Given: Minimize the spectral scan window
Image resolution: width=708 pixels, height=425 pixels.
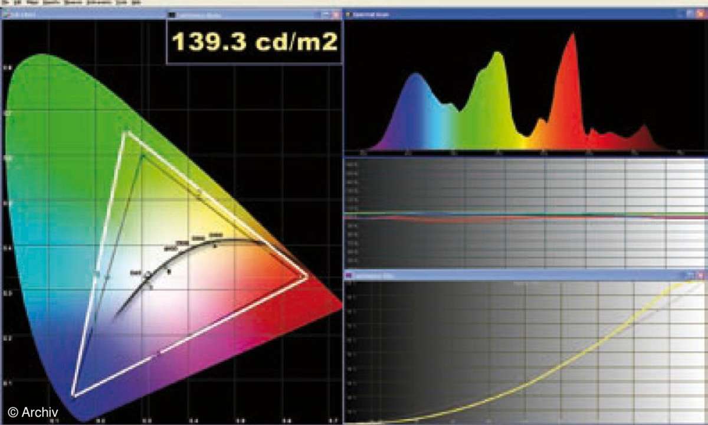Looking at the screenshot, I should tap(680, 14).
